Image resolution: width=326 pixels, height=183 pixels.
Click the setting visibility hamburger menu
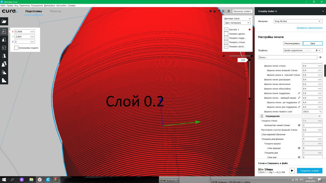[320, 57]
